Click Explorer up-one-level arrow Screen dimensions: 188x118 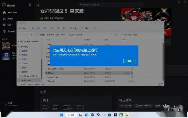tap(32, 35)
